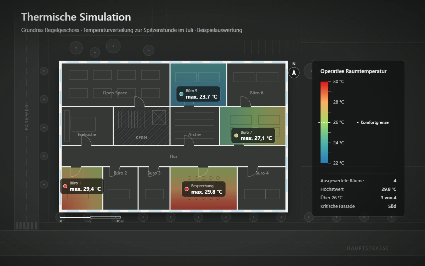Viewport: 425px width, 266px height.
Task: Select the red marker dot for Besprechung
Action: point(187,189)
